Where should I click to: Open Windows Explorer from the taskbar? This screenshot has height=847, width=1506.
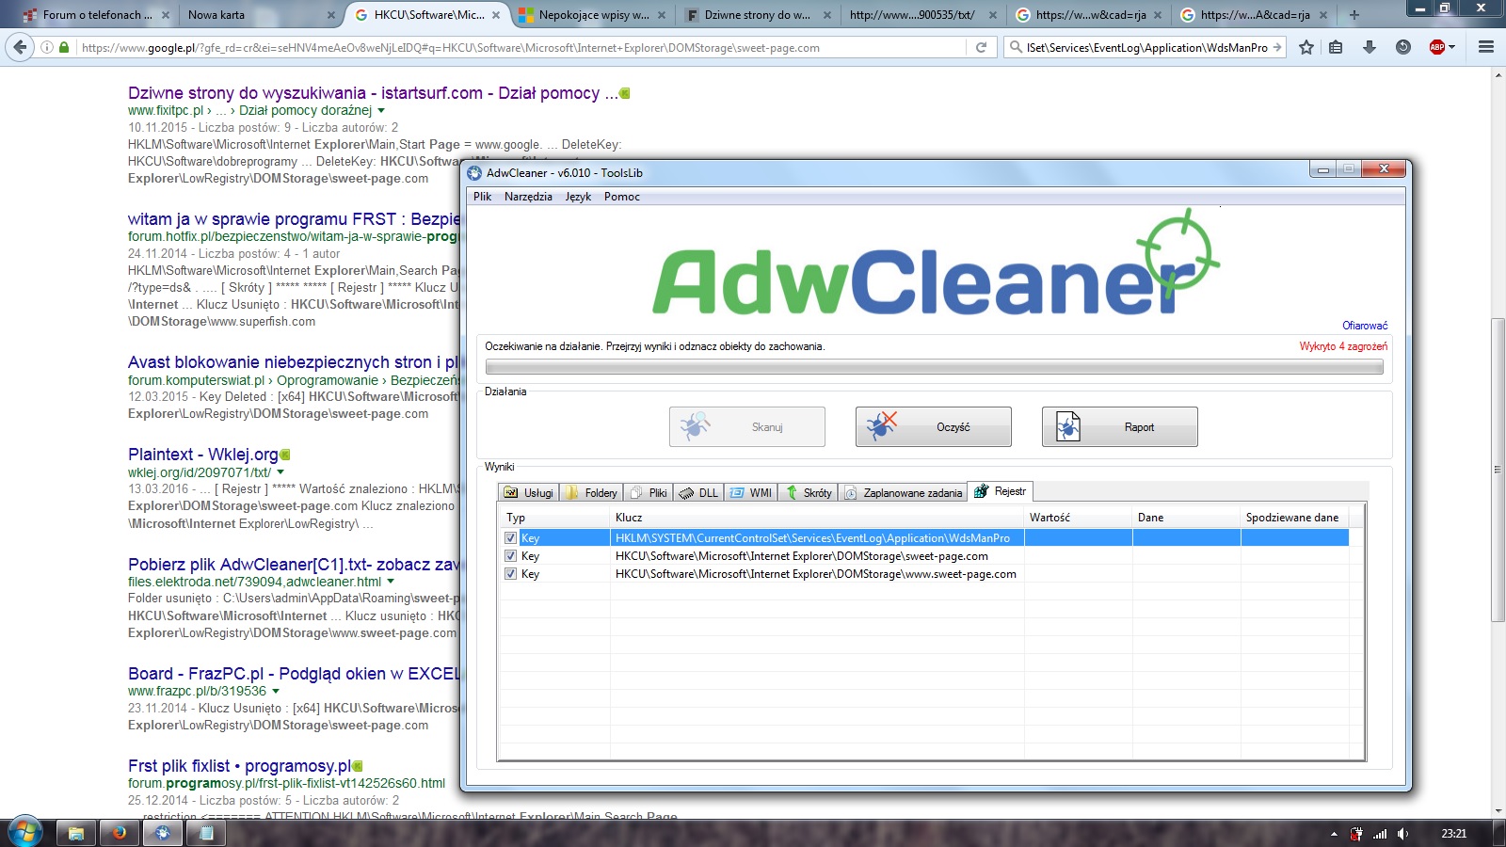click(x=75, y=833)
